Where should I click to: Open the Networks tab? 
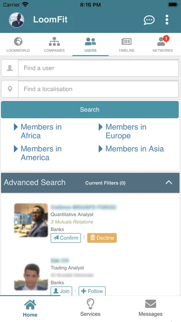point(163,44)
